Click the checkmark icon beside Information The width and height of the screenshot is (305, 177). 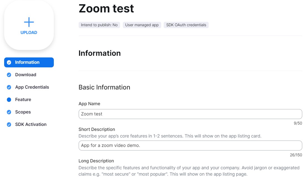point(9,62)
